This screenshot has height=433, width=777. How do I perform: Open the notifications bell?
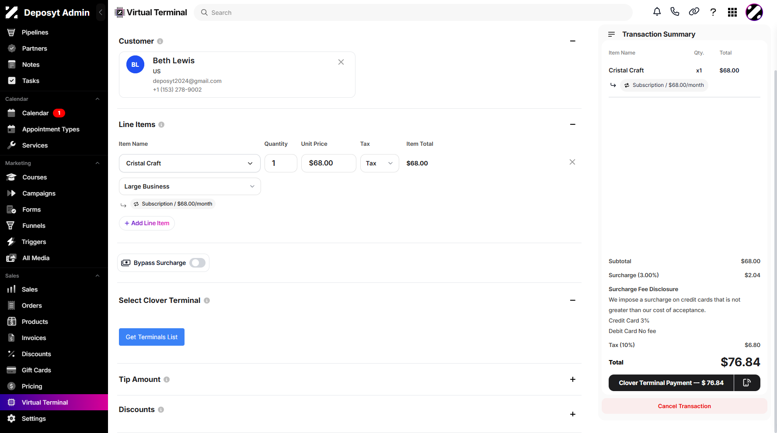657,12
